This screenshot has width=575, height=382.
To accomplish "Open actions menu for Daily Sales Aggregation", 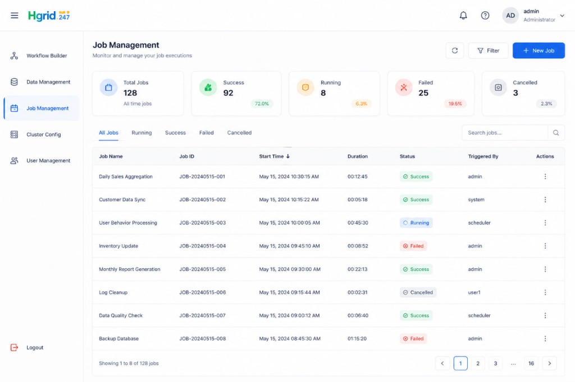I will (x=545, y=176).
